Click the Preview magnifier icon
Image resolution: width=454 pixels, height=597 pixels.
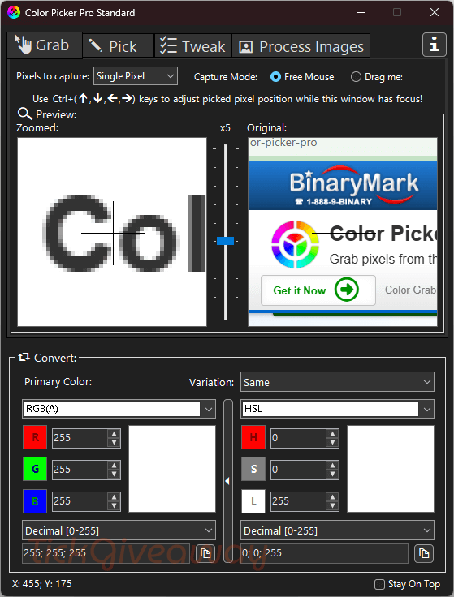[25, 114]
